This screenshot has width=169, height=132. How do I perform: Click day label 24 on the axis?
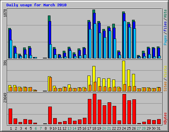coord(124,128)
